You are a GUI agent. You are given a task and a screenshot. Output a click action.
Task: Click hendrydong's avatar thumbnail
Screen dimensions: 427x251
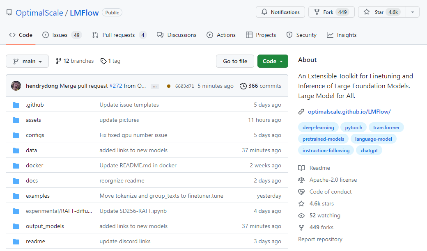tap(16, 86)
